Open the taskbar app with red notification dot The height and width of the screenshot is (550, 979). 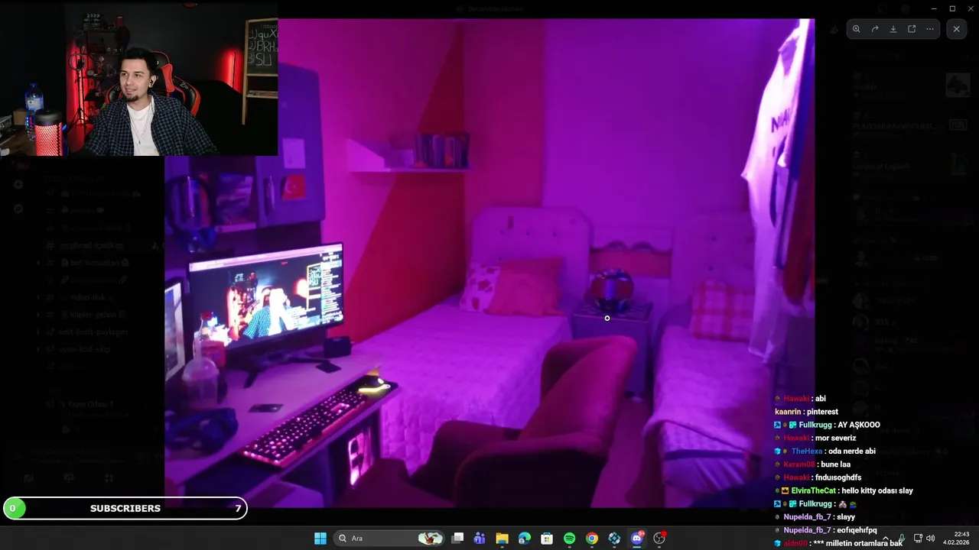(x=659, y=539)
